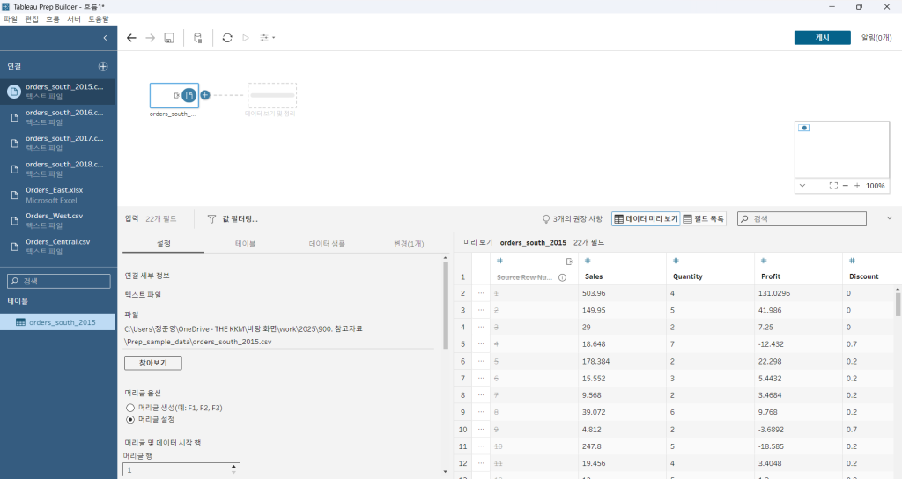Switch to 데이터 미리 보기 view
The width and height of the screenshot is (902, 479).
point(646,219)
